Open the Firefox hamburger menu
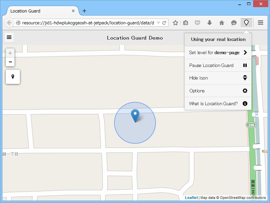 pos(260,23)
